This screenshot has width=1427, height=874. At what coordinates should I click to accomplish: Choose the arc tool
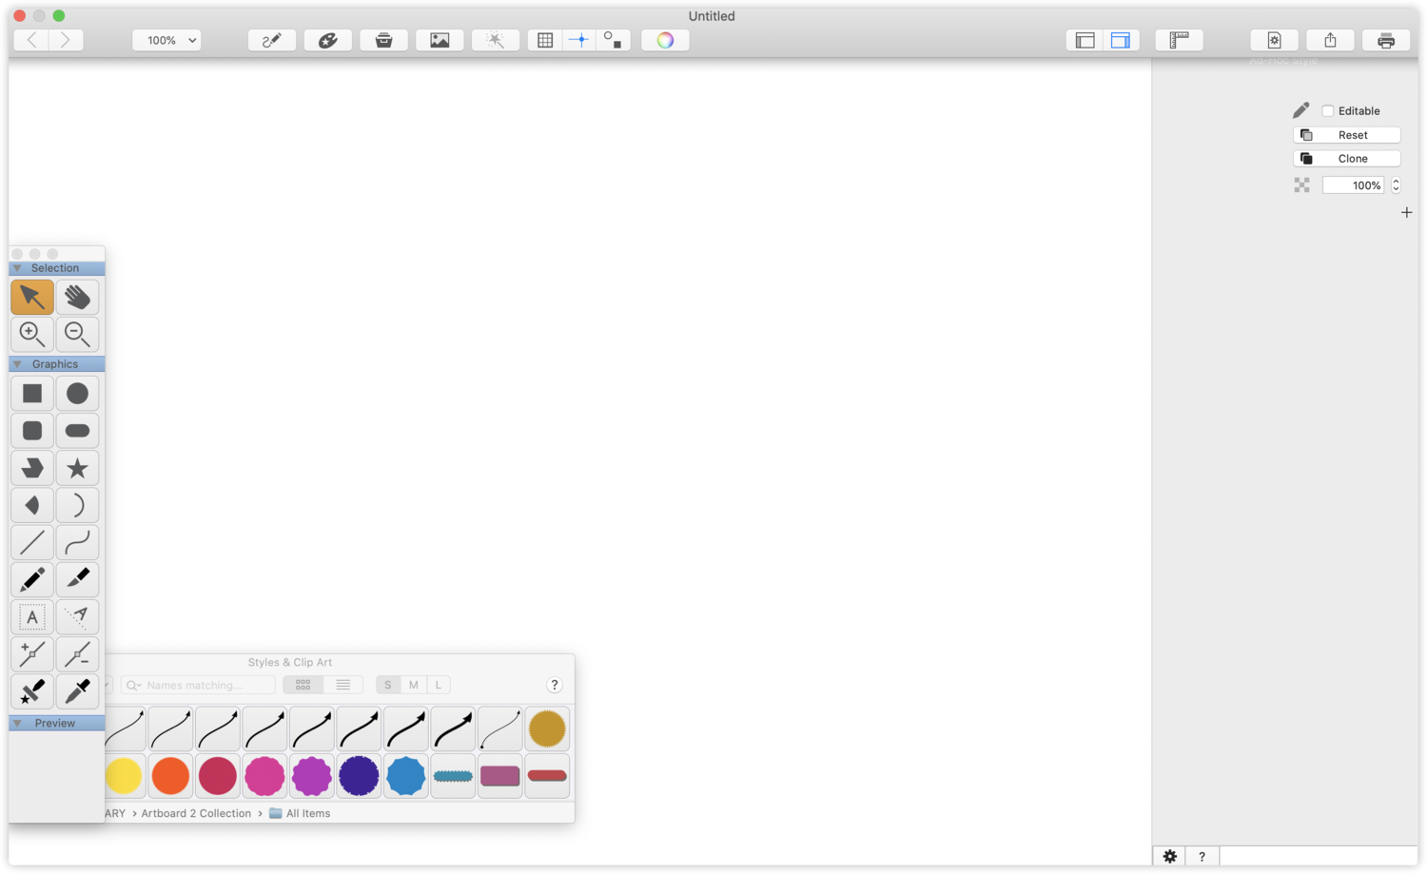pyautogui.click(x=77, y=505)
